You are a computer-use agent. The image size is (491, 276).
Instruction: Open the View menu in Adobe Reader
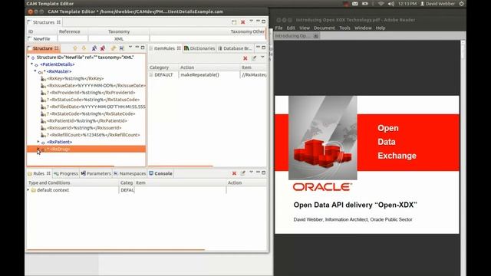tap(305, 28)
